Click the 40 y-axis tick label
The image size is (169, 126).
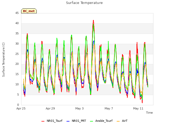click(x=17, y=23)
